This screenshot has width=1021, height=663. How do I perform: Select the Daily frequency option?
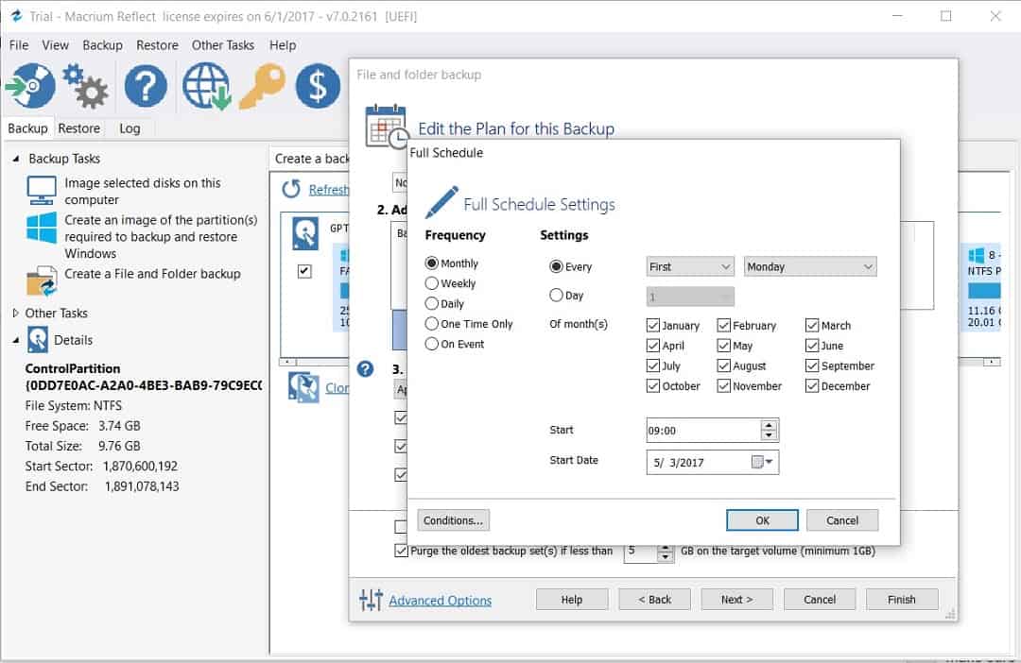coord(431,303)
